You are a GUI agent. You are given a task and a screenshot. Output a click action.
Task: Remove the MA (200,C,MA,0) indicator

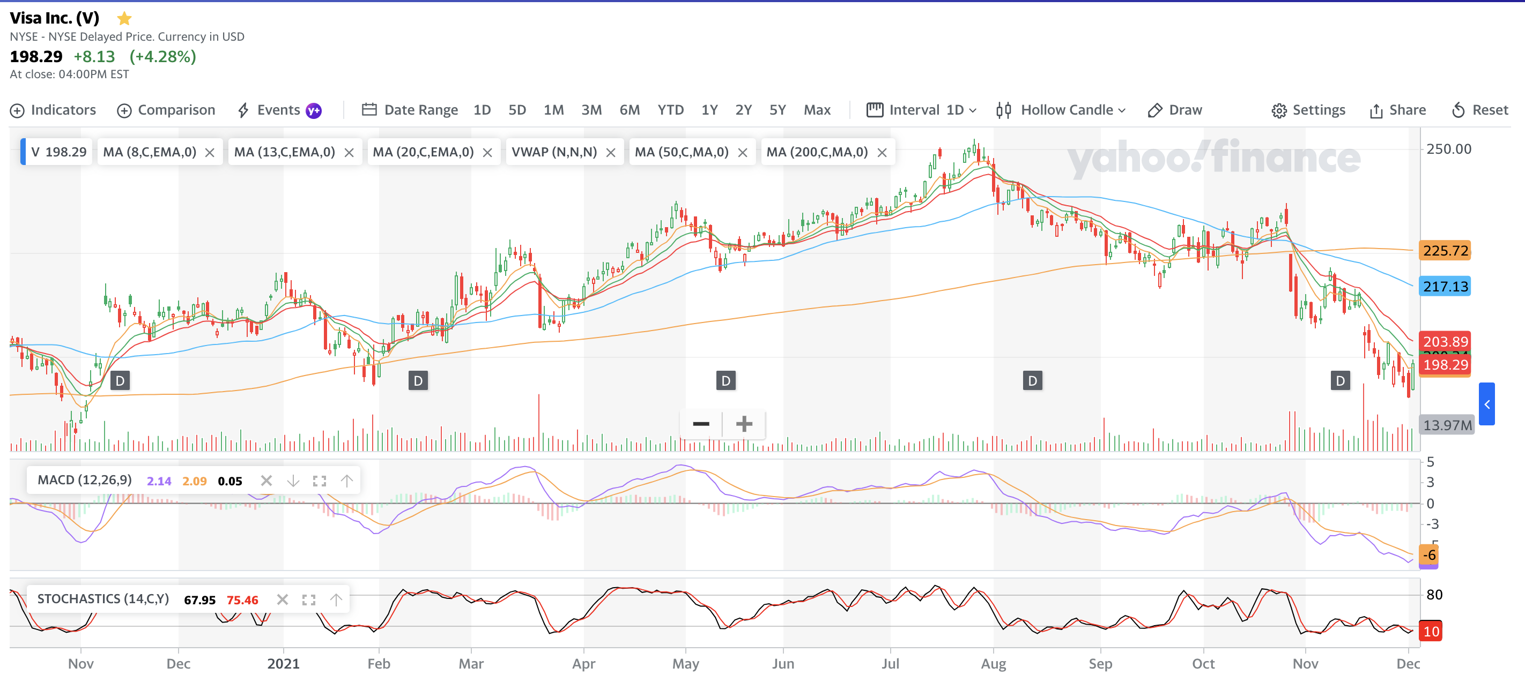(x=882, y=153)
